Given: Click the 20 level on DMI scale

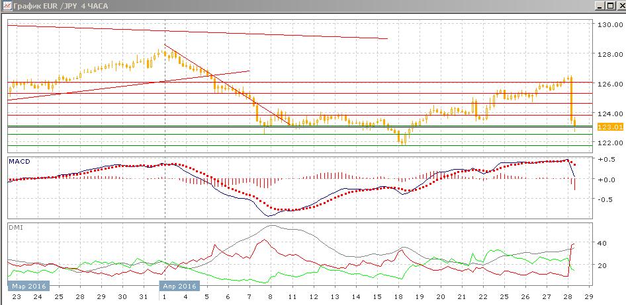Looking at the screenshot, I should 602,265.
